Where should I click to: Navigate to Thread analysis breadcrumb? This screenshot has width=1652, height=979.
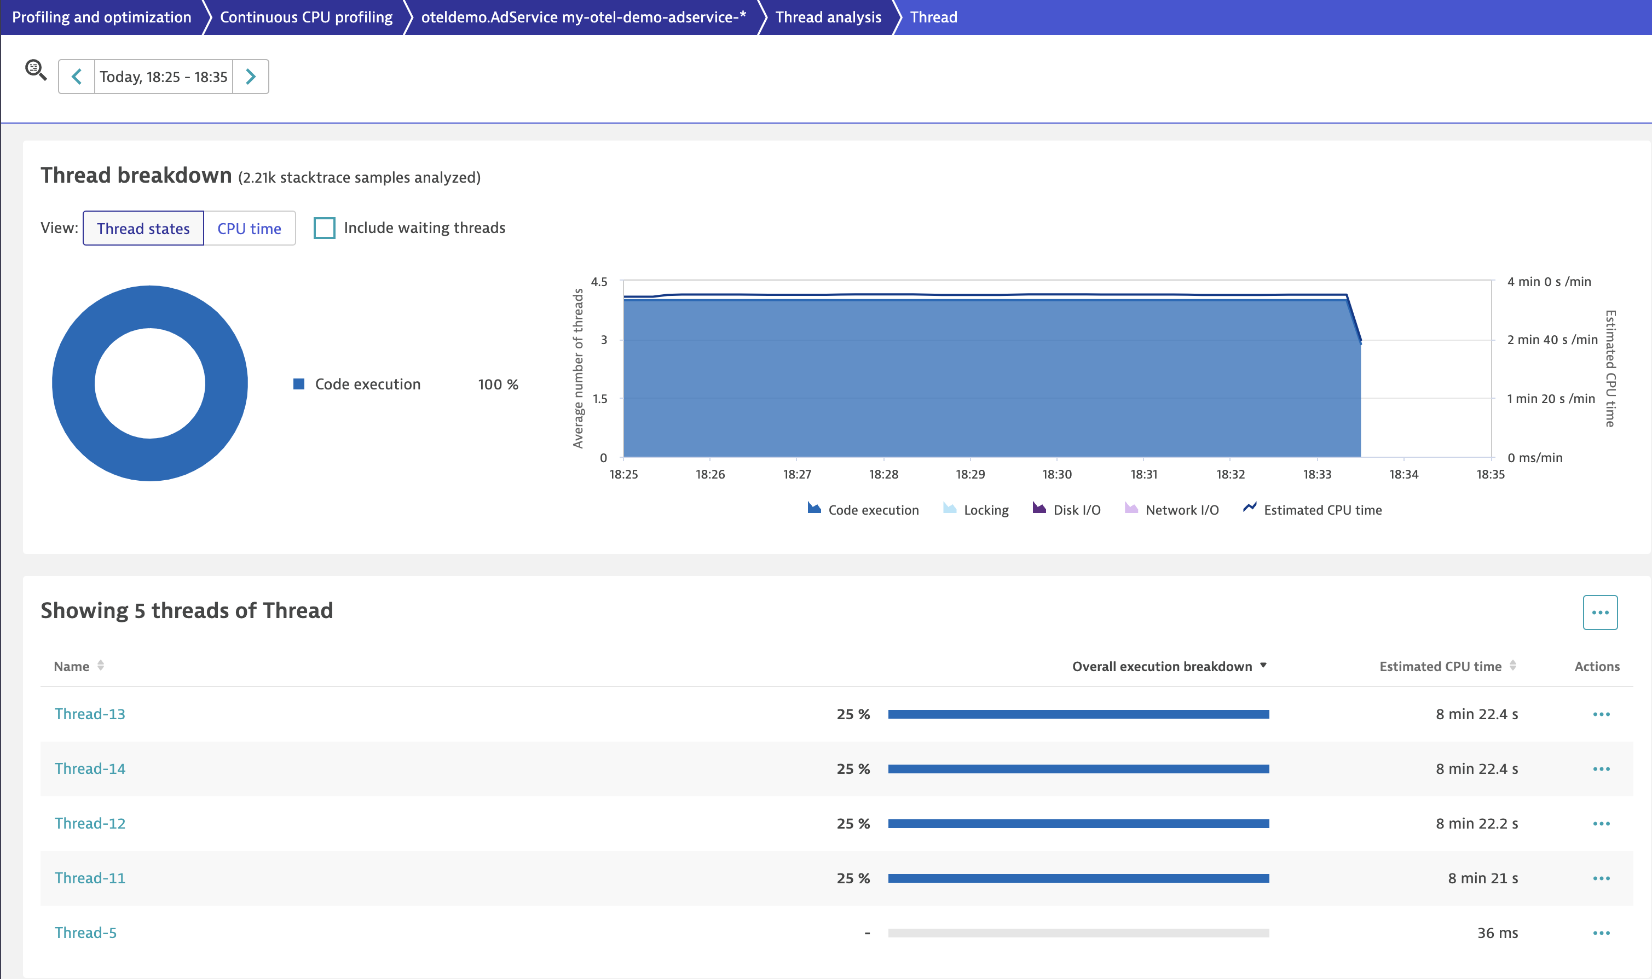(827, 17)
